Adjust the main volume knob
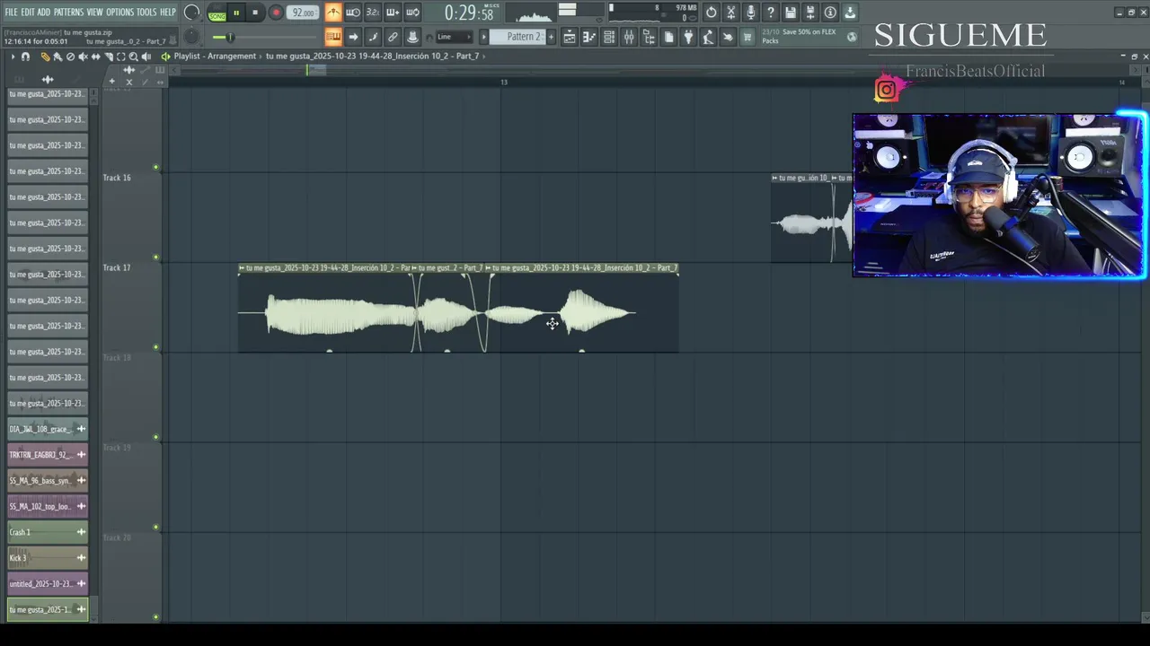 (x=191, y=13)
